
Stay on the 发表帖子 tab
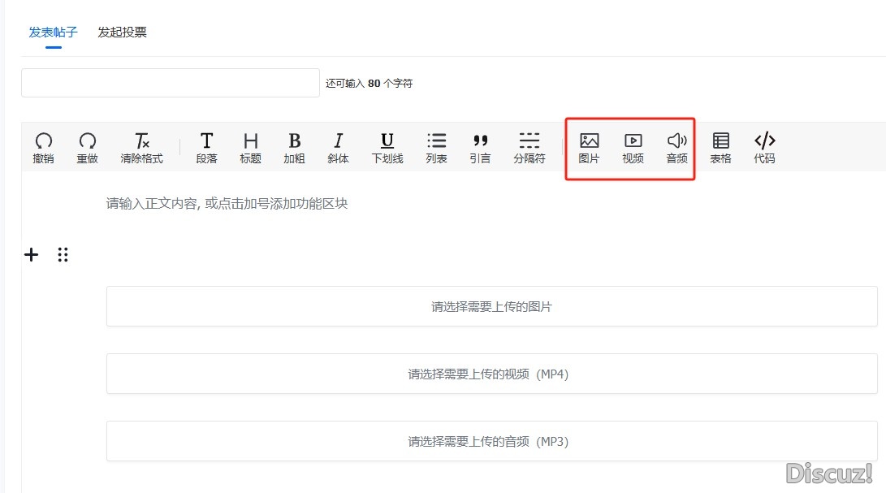pyautogui.click(x=53, y=32)
